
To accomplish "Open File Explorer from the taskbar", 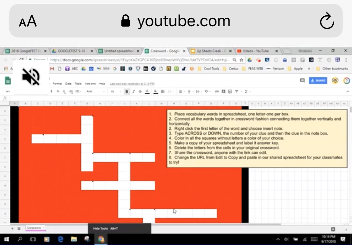I will [x=74, y=239].
